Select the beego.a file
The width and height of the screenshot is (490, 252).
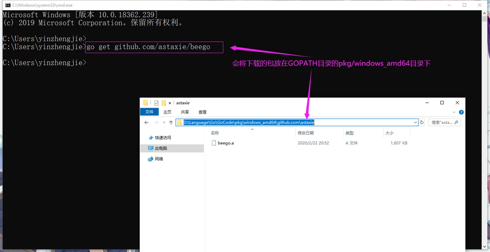pyautogui.click(x=226, y=143)
